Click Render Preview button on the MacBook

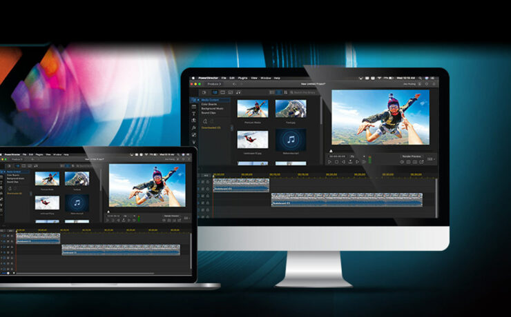pyautogui.click(x=171, y=216)
